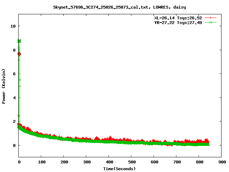This screenshot has height=172, width=229.
Task: Click the red XL legend line sample
Action: pyautogui.click(x=210, y=18)
